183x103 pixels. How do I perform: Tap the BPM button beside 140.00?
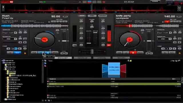[179, 17]
